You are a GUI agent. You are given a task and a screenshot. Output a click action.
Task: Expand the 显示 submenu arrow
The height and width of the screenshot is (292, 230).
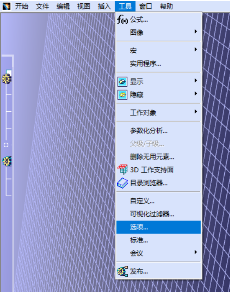pos(196,81)
